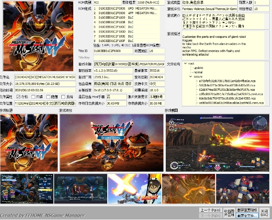Click the Standard Edition banner image
The width and height of the screenshot is (272, 220).
tap(112, 143)
